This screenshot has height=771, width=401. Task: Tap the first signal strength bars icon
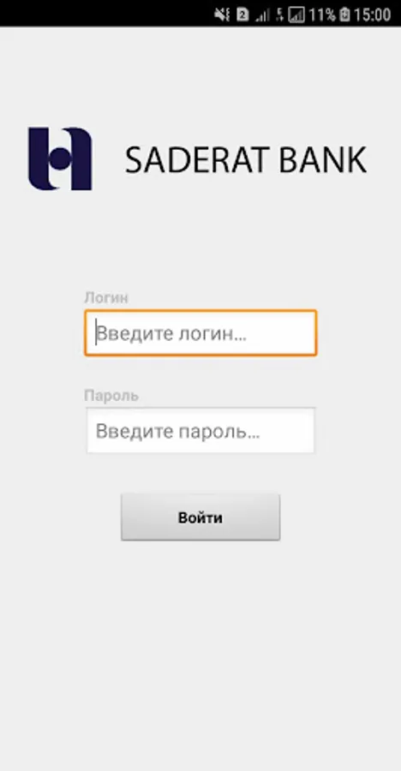tap(262, 15)
